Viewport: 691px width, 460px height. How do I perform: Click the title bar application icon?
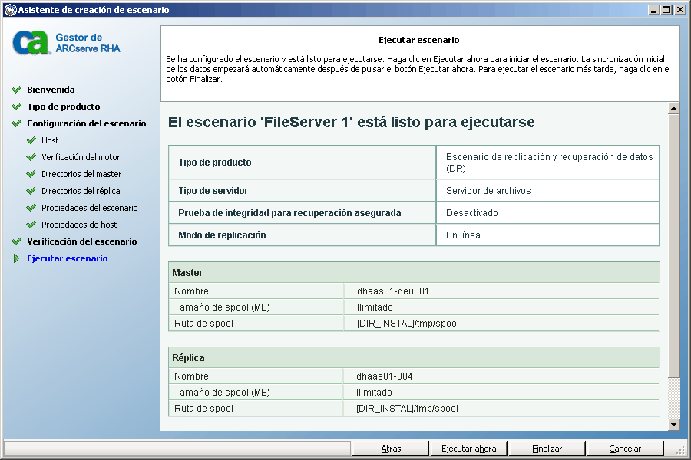click(9, 10)
